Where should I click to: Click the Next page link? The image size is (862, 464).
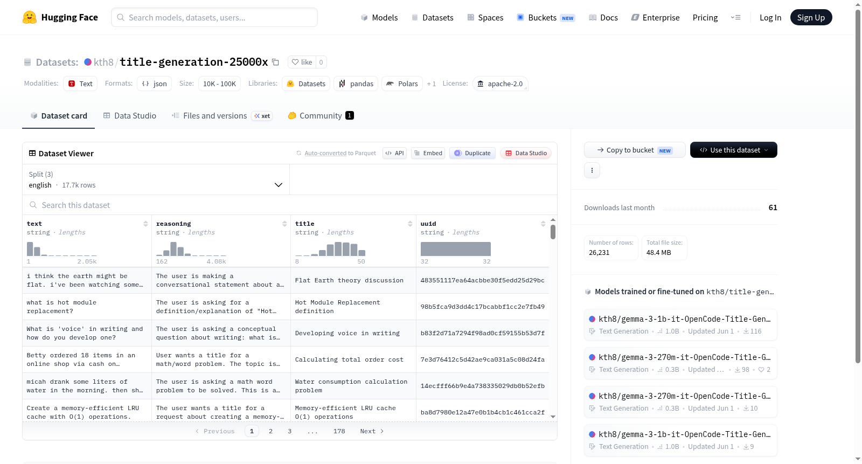(x=372, y=431)
